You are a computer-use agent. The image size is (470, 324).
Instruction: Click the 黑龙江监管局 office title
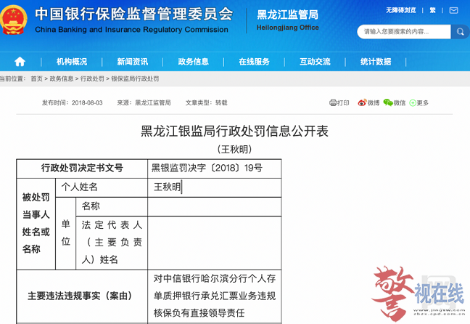click(287, 15)
